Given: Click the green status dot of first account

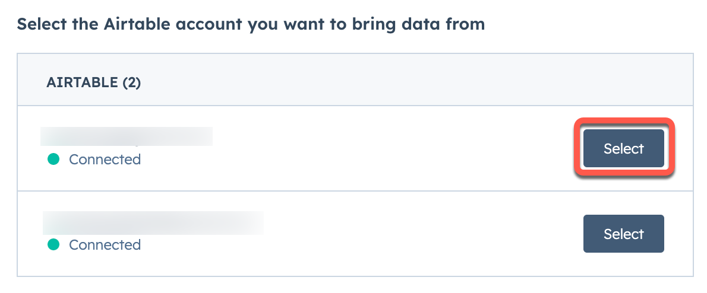Looking at the screenshot, I should coord(53,160).
